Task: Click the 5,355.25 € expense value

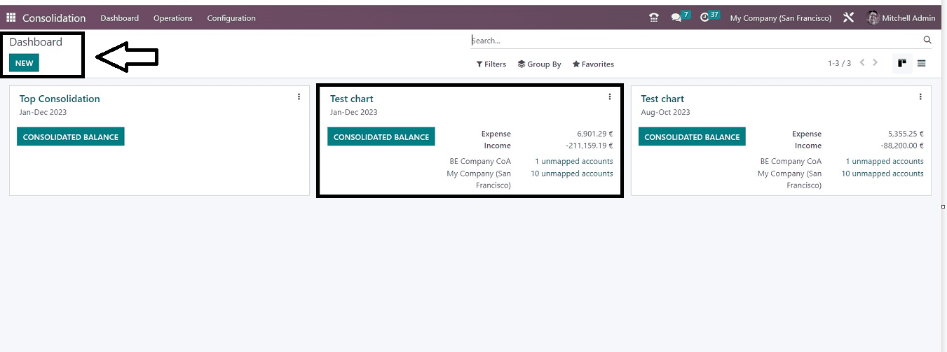Action: pos(905,134)
